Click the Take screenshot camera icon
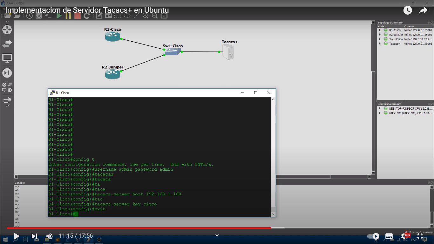Image resolution: width=434 pixels, height=244 pixels. click(x=164, y=16)
